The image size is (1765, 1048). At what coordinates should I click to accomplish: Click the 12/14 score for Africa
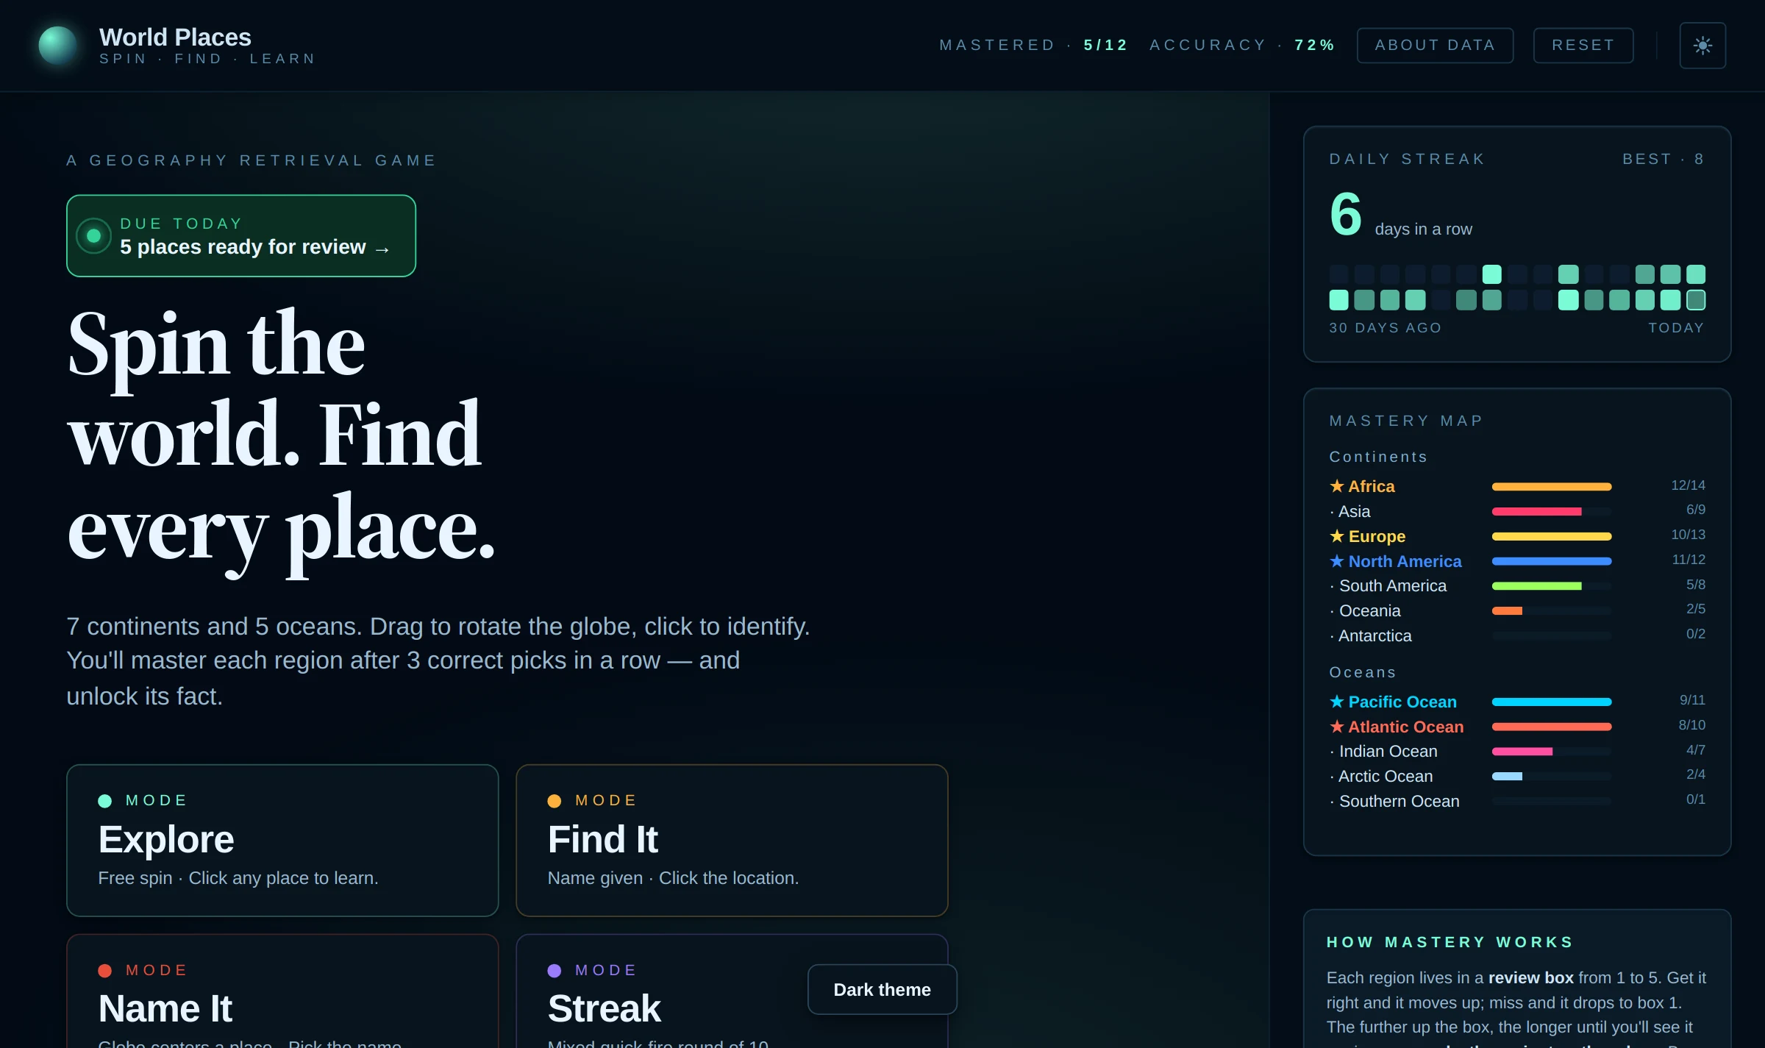tap(1688, 485)
